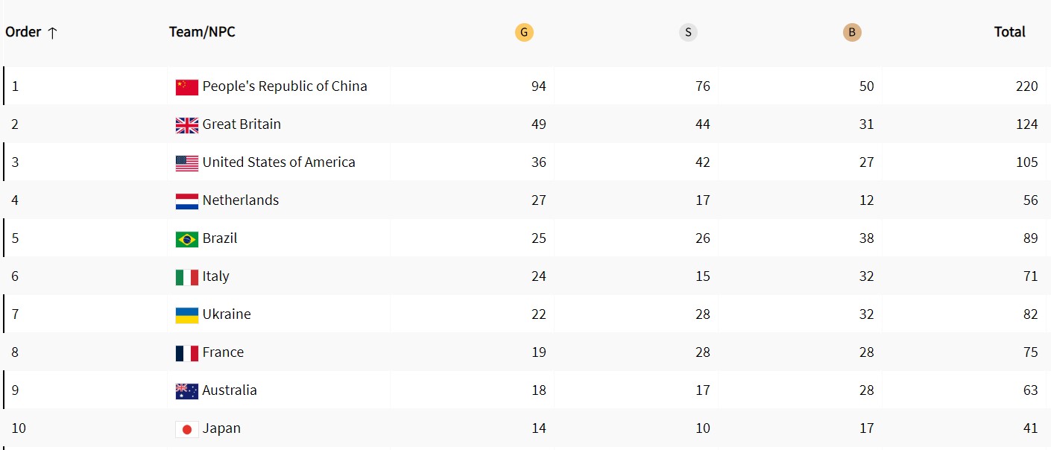The height and width of the screenshot is (450, 1051).
Task: Click China's total medal count 220
Action: (1026, 86)
